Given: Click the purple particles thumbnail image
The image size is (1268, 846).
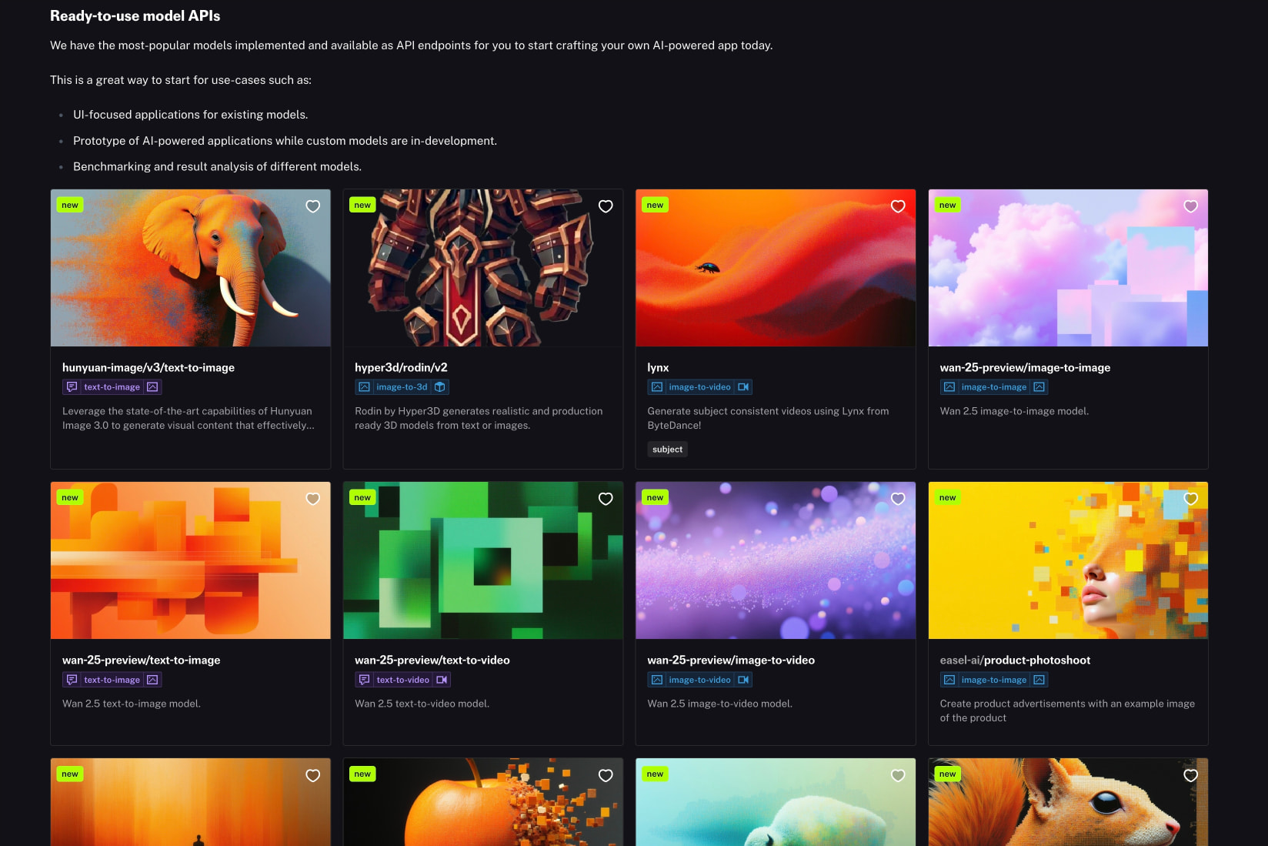Looking at the screenshot, I should 776,560.
